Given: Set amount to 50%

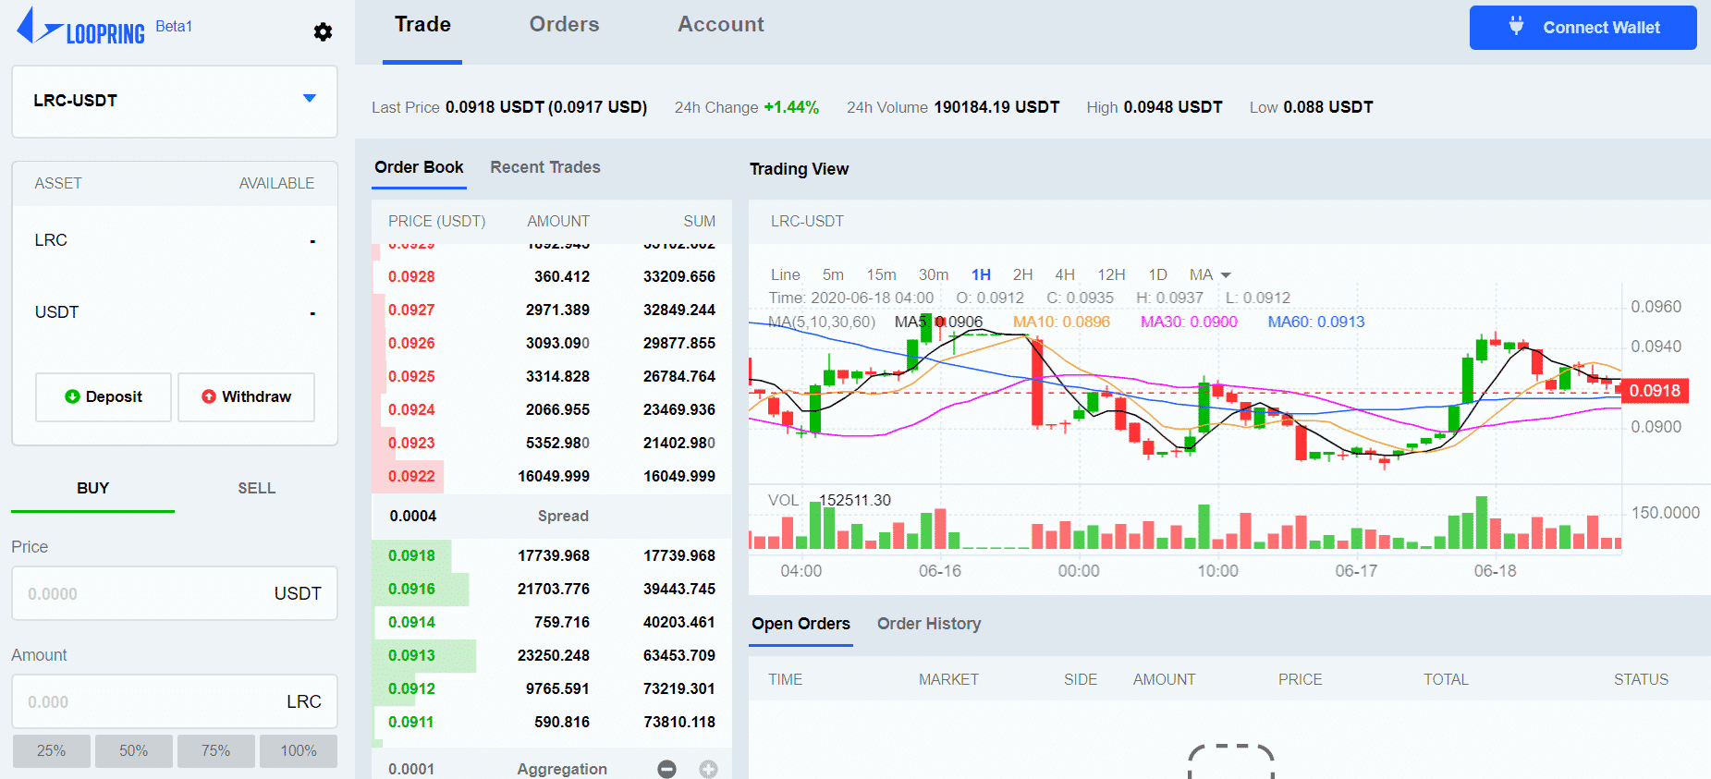Looking at the screenshot, I should pyautogui.click(x=134, y=751).
